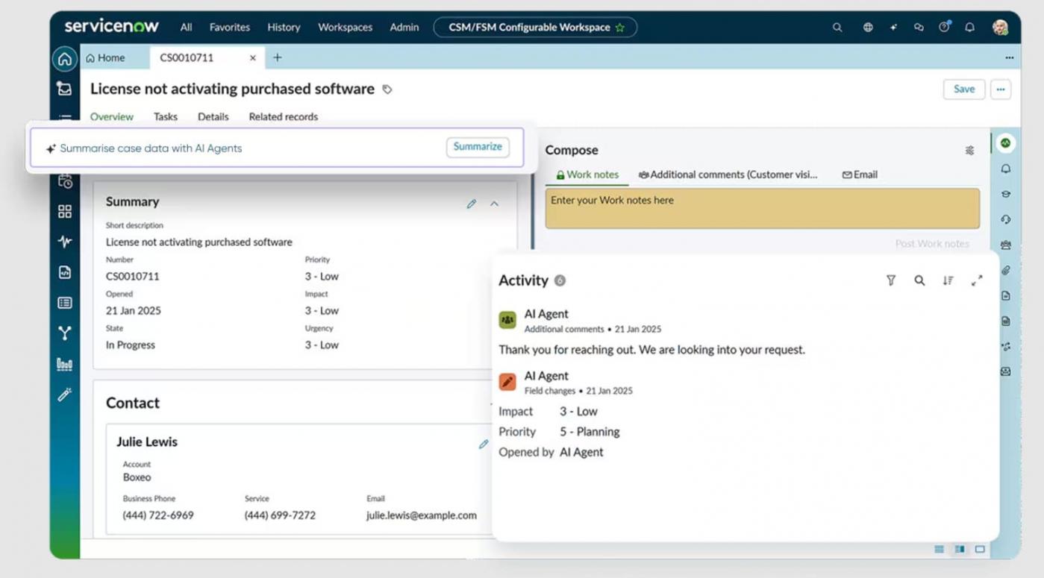The height and width of the screenshot is (578, 1044).
Task: Open the Workspaces menu
Action: [x=346, y=28]
